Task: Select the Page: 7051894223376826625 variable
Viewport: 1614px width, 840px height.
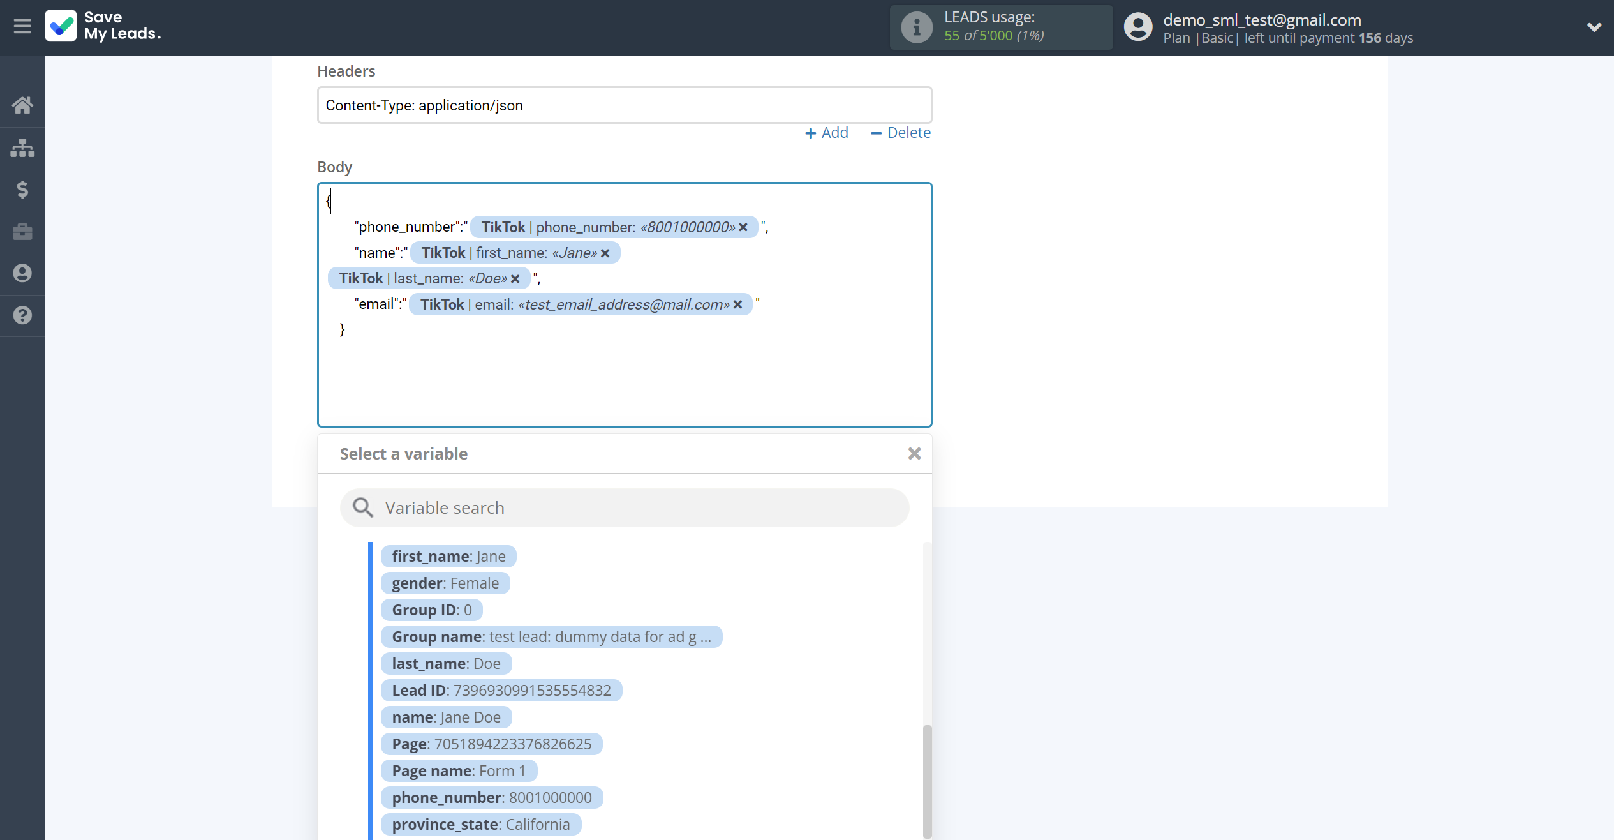Action: pyautogui.click(x=492, y=744)
